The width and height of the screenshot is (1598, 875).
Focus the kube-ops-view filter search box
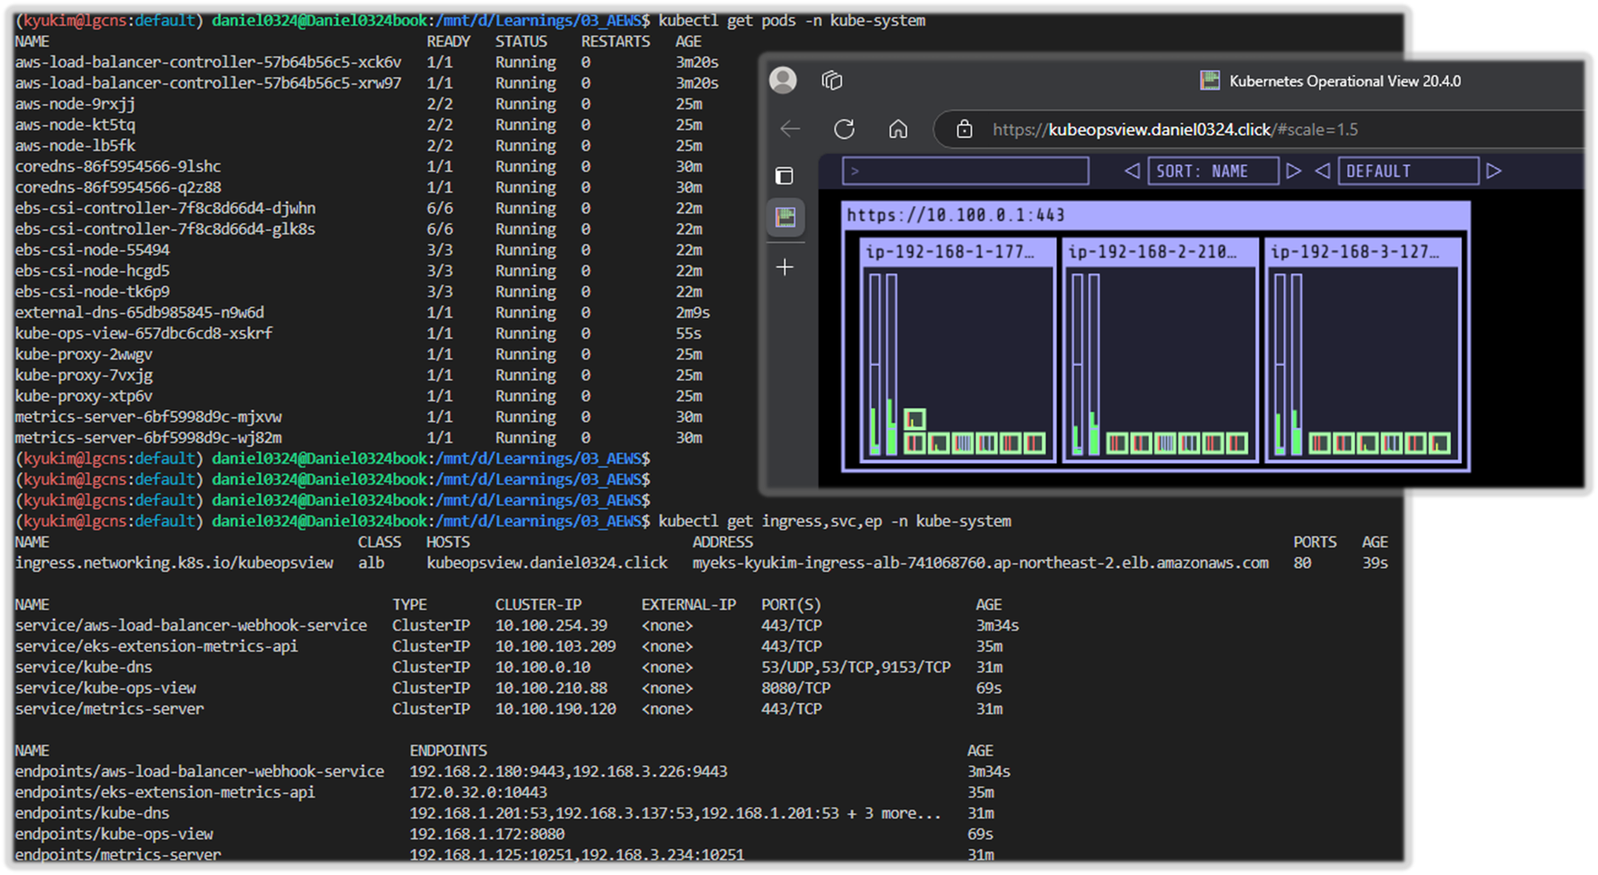pos(965,171)
